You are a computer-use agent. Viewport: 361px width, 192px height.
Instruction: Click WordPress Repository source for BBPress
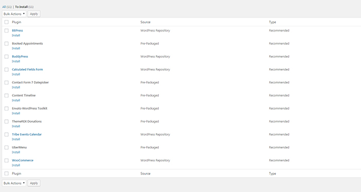point(155,30)
